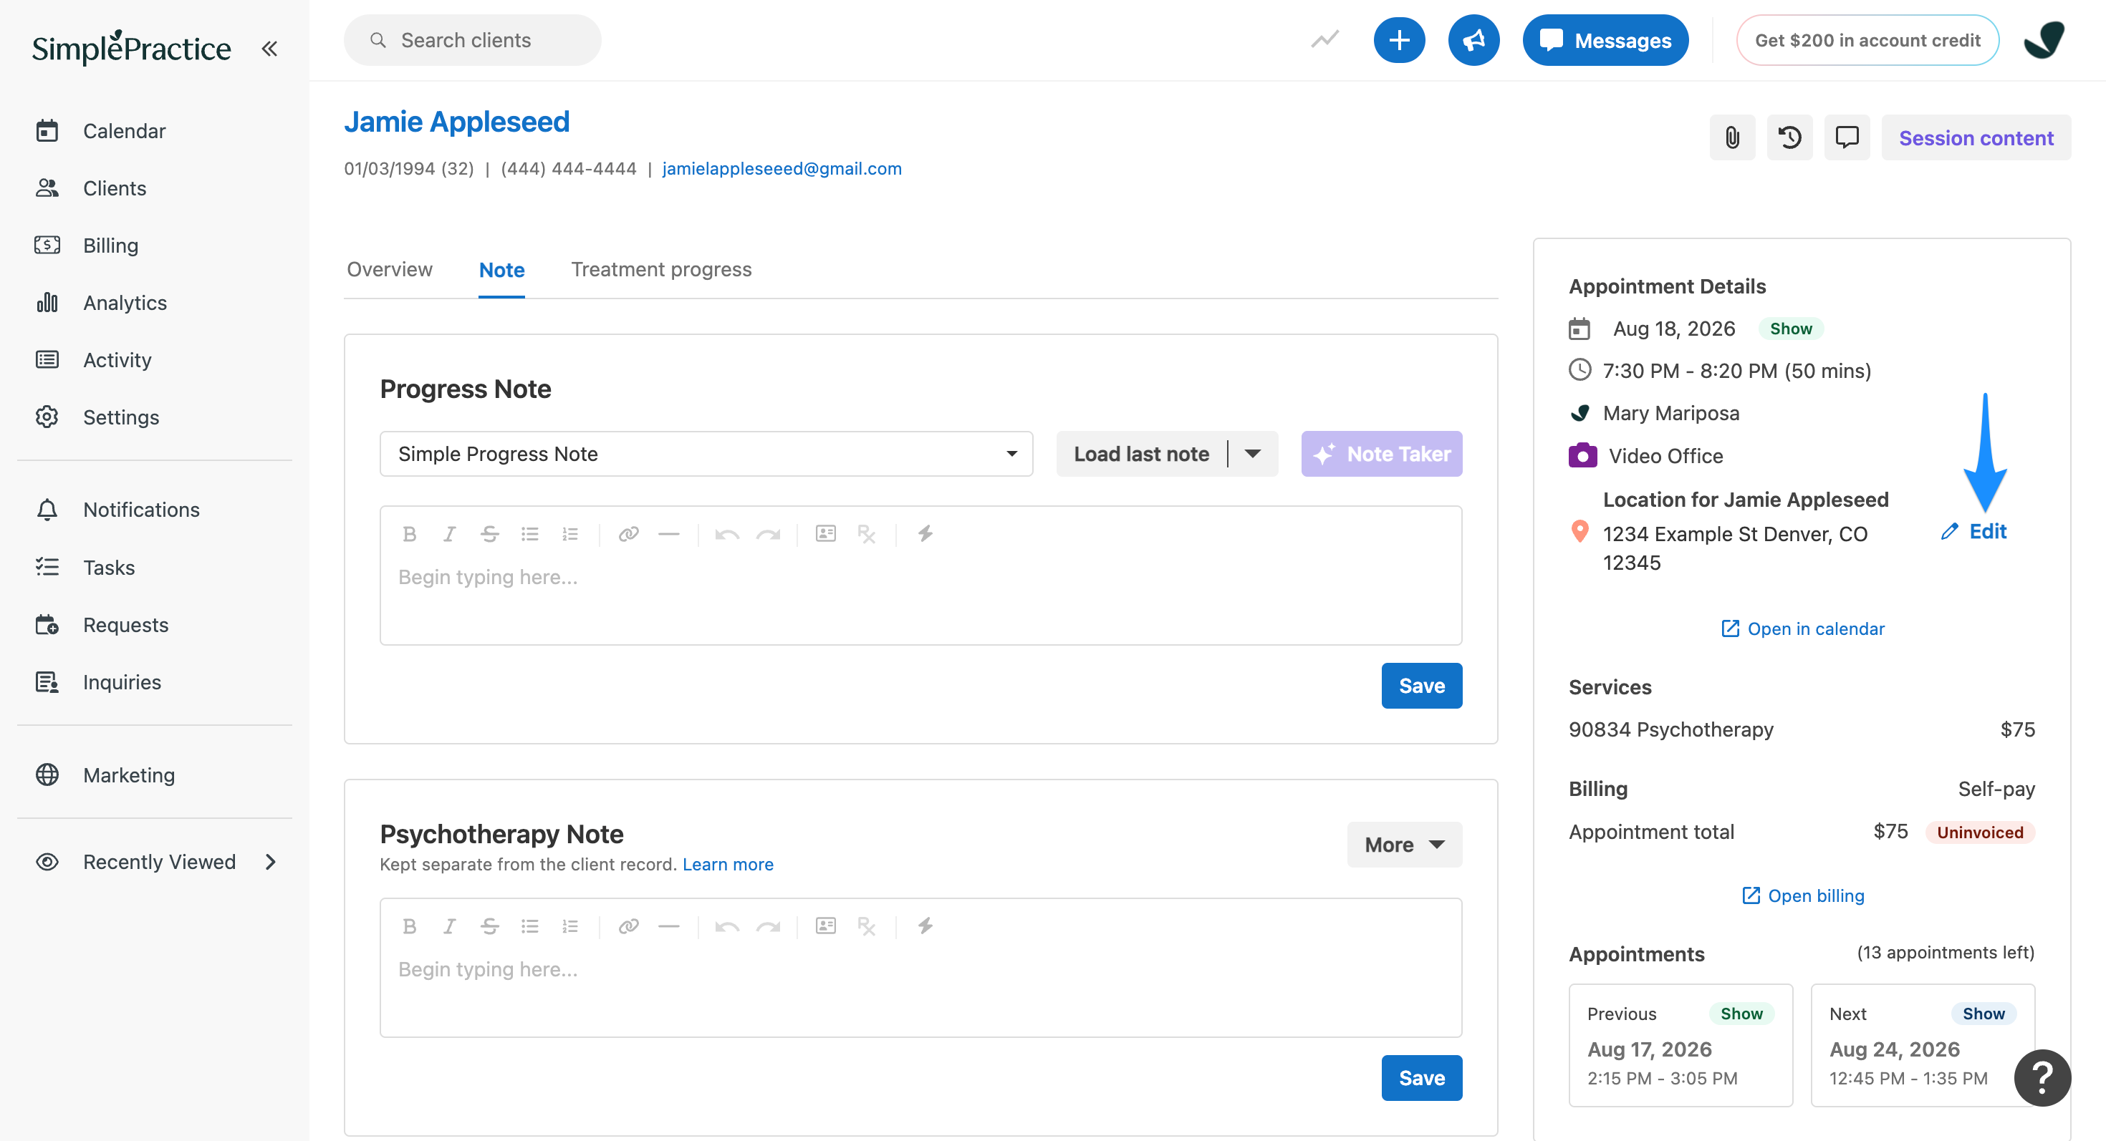Insert numbered list in Progress Note
Image resolution: width=2106 pixels, height=1141 pixels.
pyautogui.click(x=569, y=534)
